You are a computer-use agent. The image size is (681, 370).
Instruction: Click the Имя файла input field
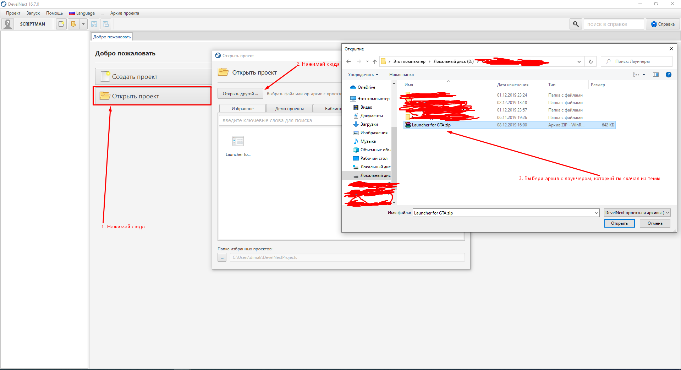[503, 213]
